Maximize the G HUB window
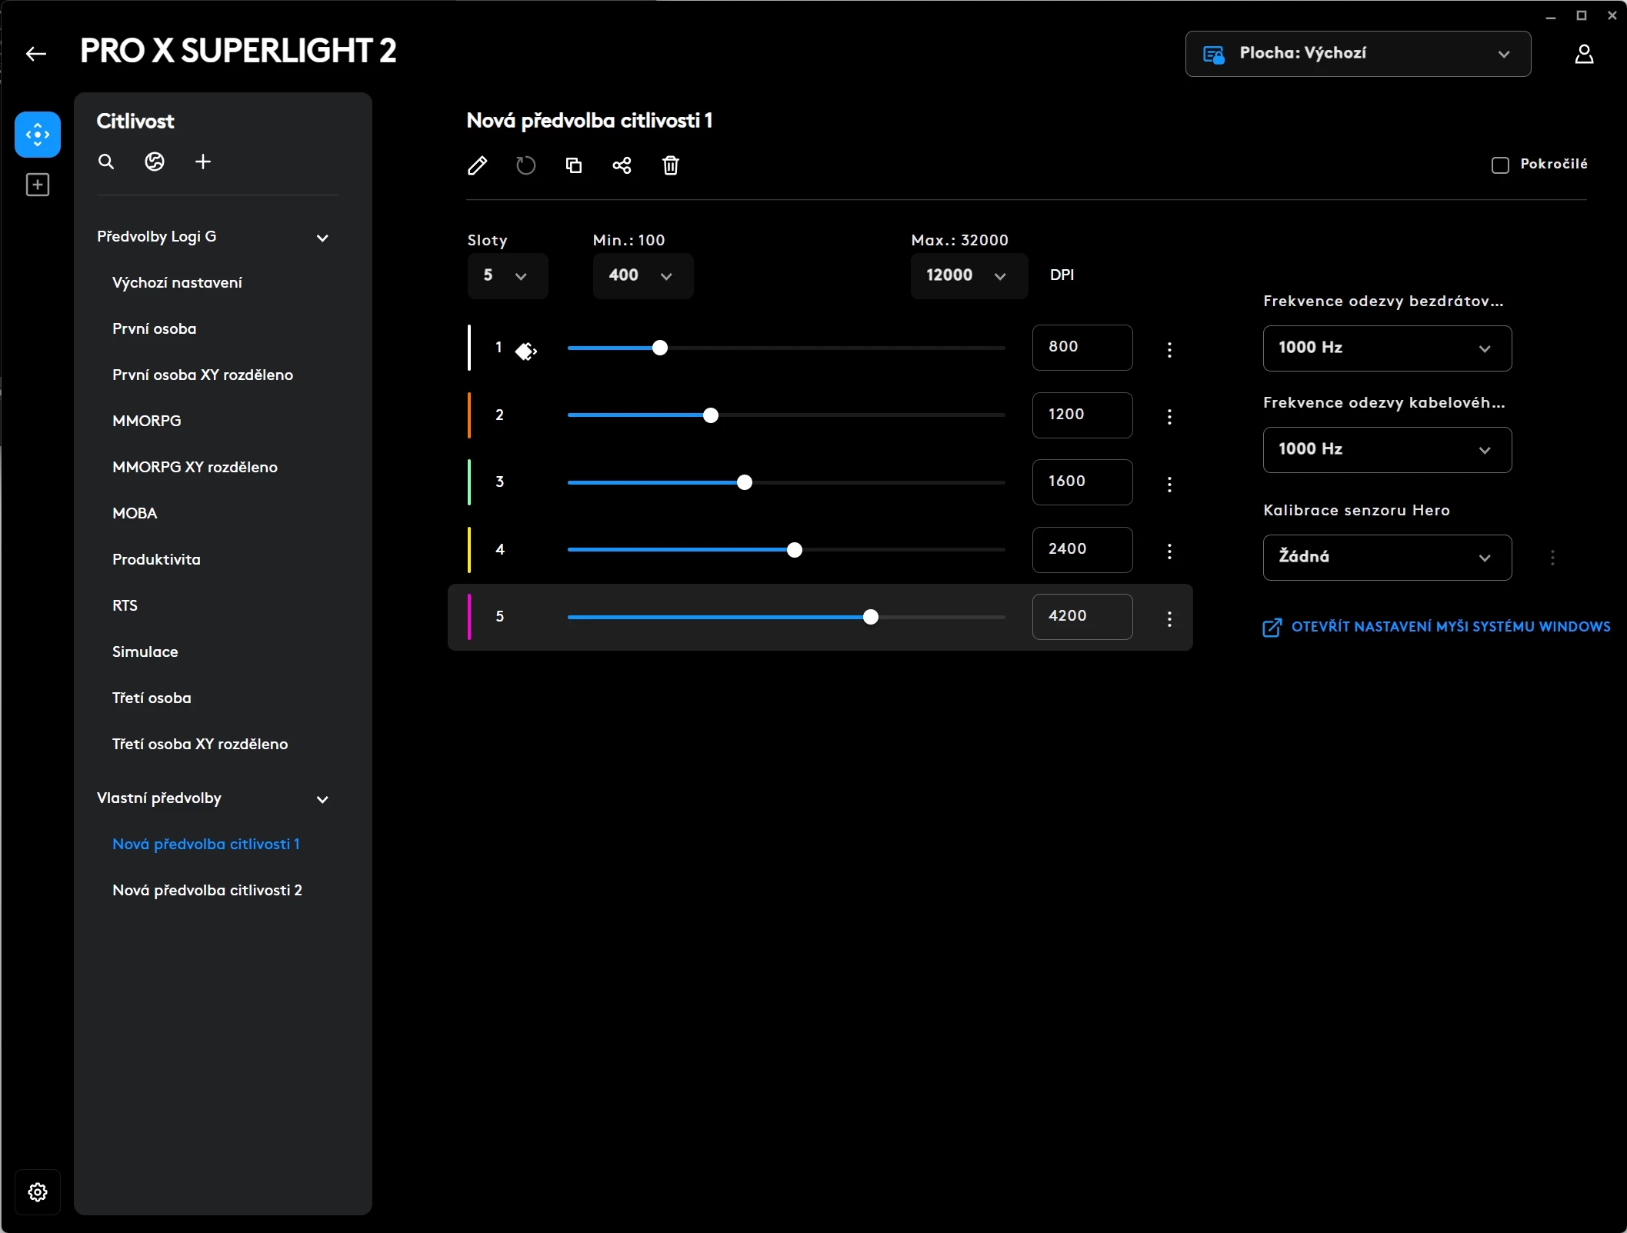This screenshot has width=1627, height=1233. tap(1581, 15)
